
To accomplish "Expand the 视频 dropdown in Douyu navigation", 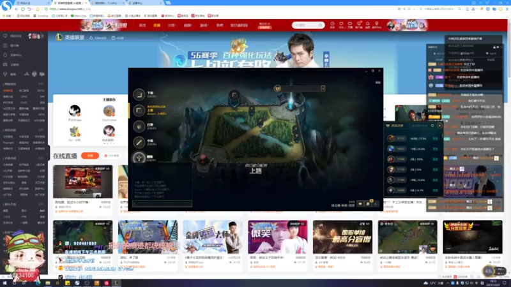I will tap(188, 26).
